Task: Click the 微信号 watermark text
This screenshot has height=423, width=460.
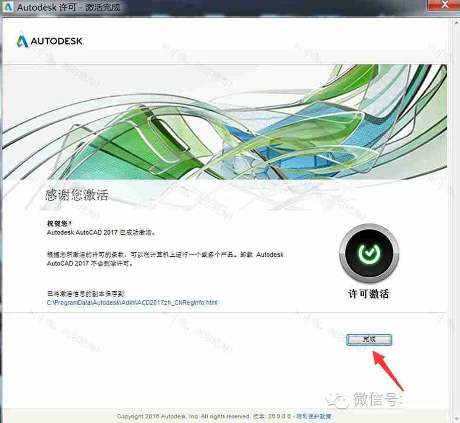Action: (377, 400)
